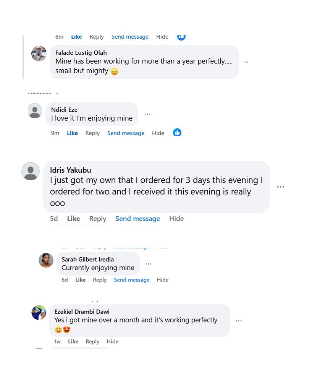Send message to Idris Yakubu
This screenshot has width=312, height=384.
[137, 219]
